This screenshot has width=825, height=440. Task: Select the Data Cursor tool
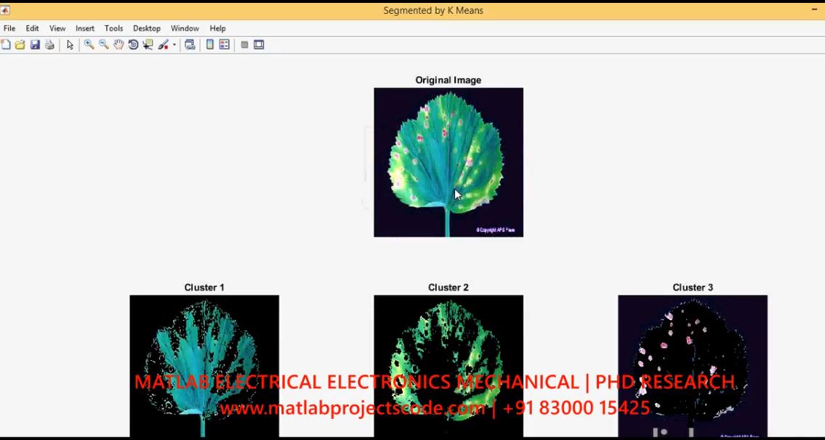(x=148, y=45)
